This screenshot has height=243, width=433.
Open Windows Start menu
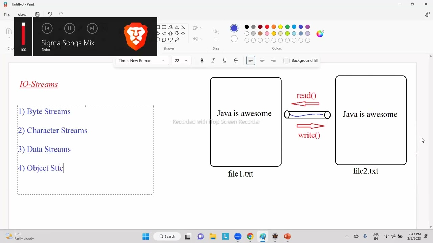coord(146,236)
